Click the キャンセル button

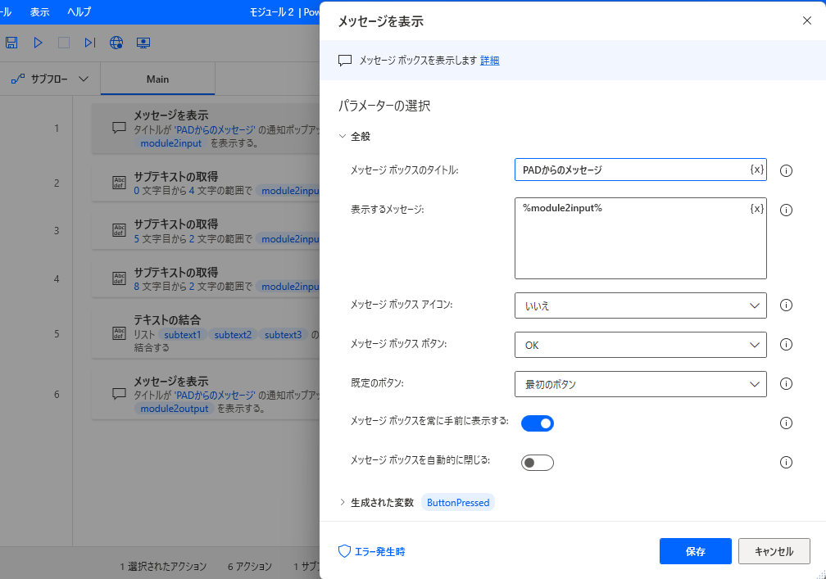[774, 551]
